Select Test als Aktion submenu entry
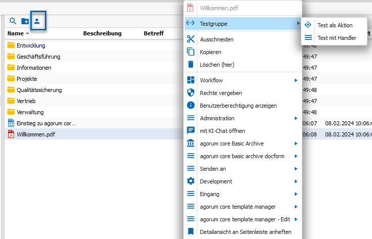 (334, 25)
